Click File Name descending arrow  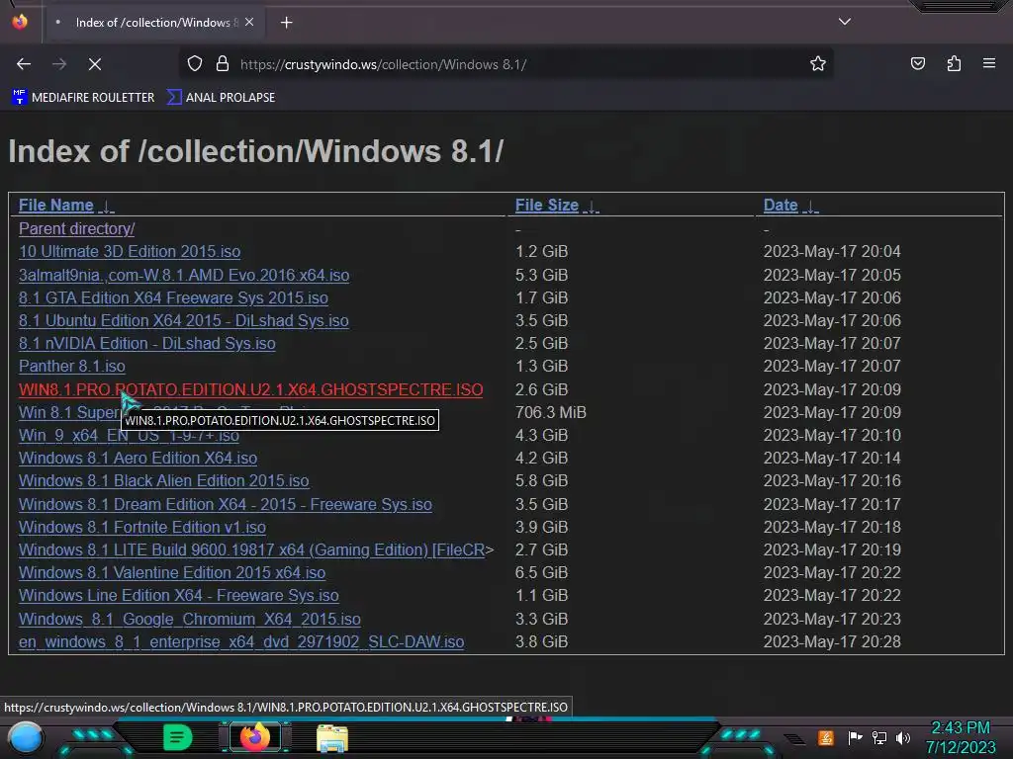point(107,207)
